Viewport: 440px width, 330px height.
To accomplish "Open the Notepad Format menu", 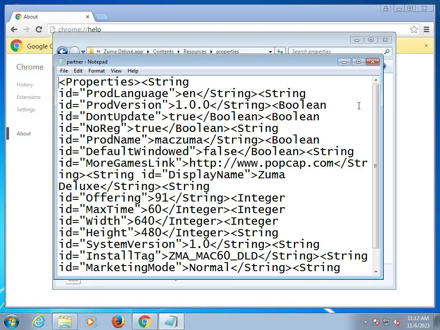I will (97, 71).
